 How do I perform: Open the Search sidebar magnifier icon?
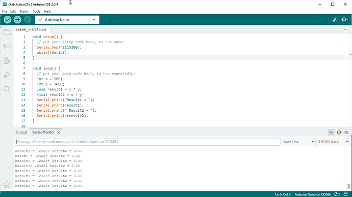(x=7, y=89)
